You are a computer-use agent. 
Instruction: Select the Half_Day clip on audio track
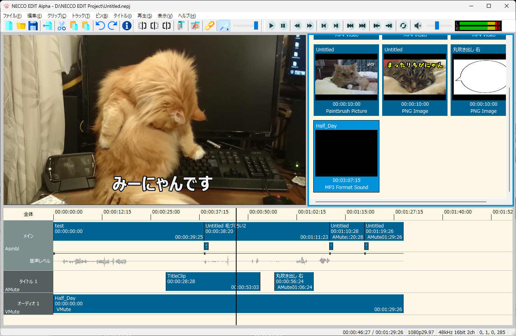[228, 304]
